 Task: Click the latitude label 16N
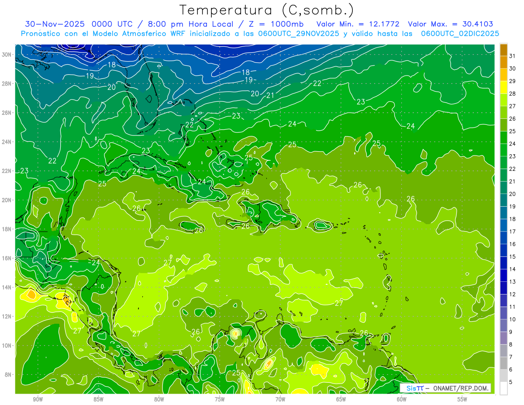coord(6,258)
